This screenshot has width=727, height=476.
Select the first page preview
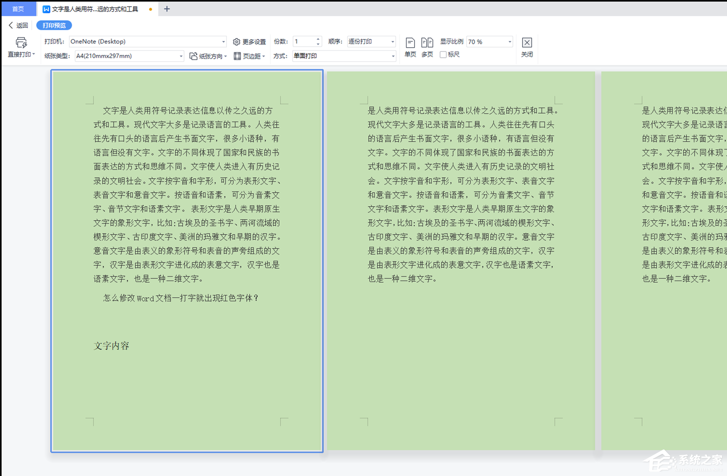[187, 261]
